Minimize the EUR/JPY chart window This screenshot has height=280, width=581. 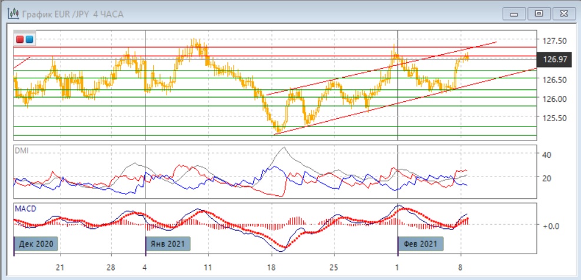tap(514, 13)
